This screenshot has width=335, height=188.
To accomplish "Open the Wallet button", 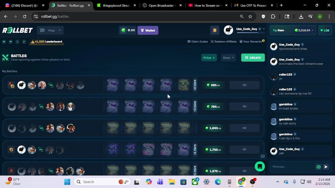I will [x=148, y=30].
